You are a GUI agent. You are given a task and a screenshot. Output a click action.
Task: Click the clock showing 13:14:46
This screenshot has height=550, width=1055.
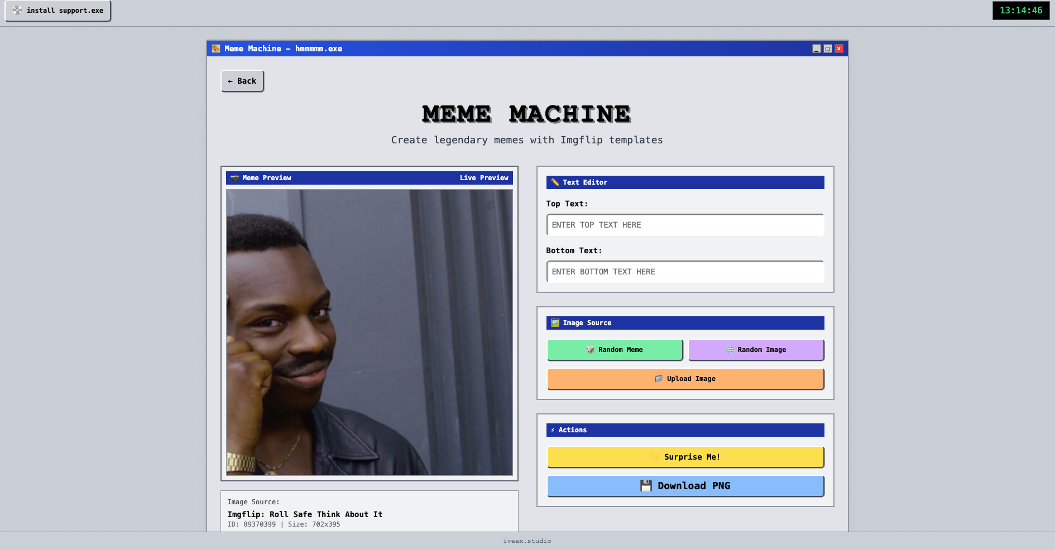coord(1020,11)
